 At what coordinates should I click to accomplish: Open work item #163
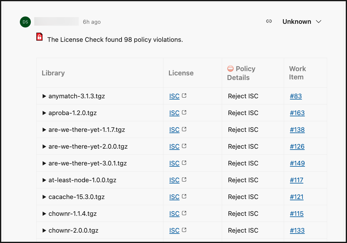tap(297, 113)
